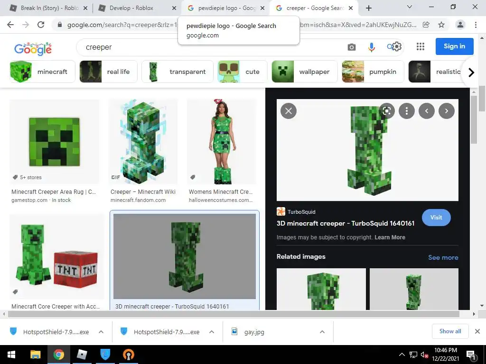Image resolution: width=486 pixels, height=364 pixels.
Task: Sign in to Google
Action: [x=454, y=46]
